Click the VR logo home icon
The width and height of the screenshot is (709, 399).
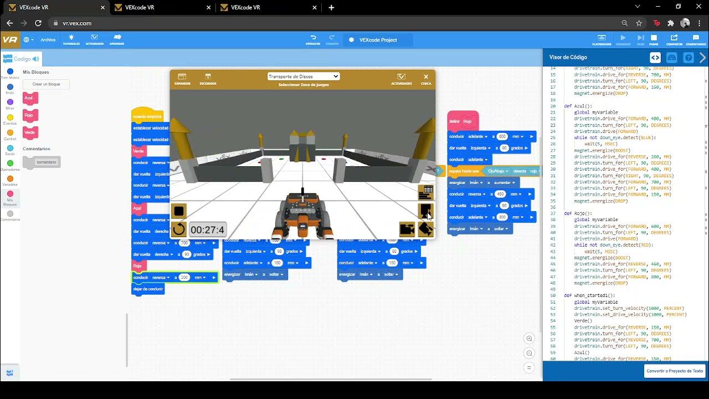pyautogui.click(x=9, y=40)
